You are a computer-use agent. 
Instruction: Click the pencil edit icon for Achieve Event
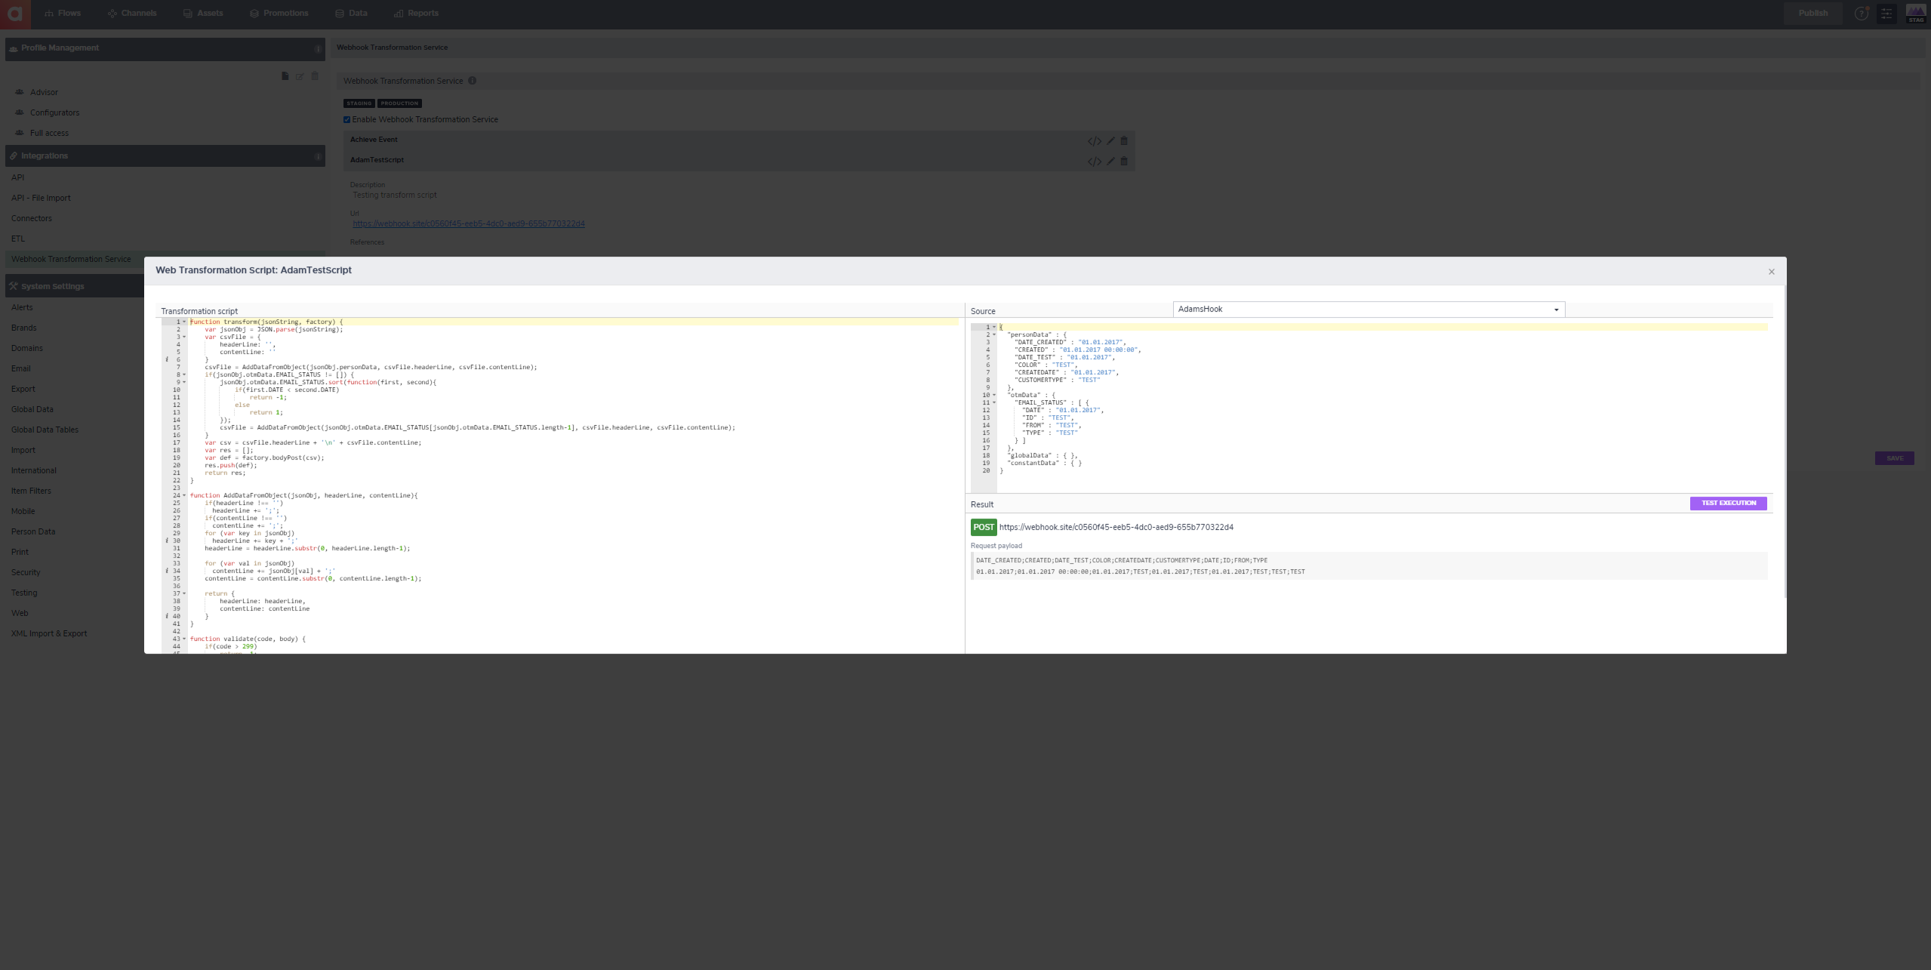[1111, 141]
